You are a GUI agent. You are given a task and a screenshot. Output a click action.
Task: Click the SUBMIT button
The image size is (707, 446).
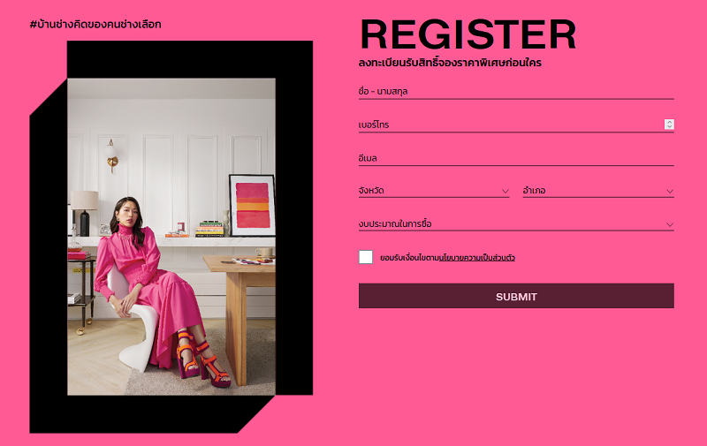pos(516,296)
